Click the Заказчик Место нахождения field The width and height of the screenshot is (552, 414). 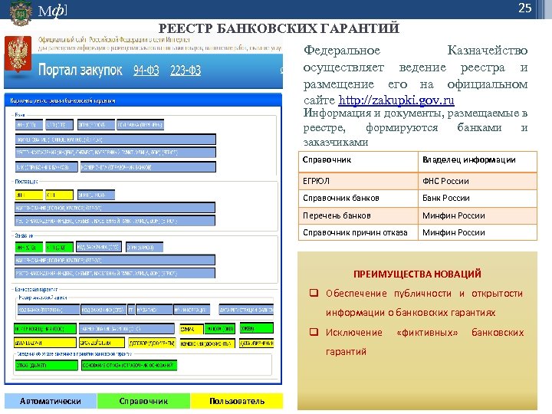coord(115,273)
